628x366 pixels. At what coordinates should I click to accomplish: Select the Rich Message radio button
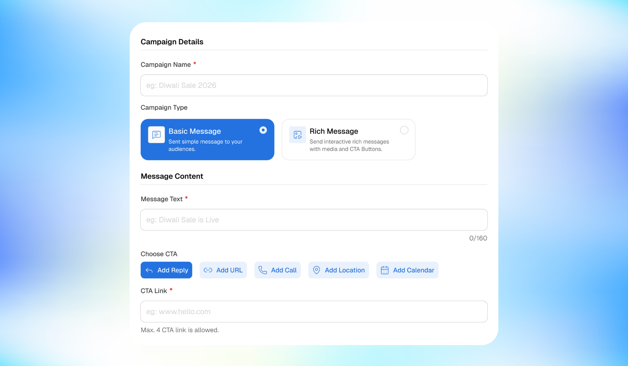[x=404, y=130]
